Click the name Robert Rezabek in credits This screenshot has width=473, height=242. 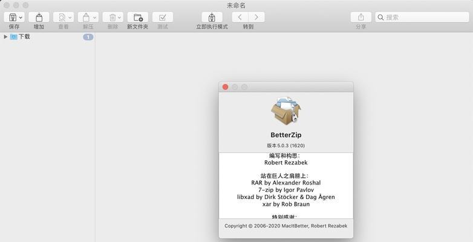click(x=286, y=163)
